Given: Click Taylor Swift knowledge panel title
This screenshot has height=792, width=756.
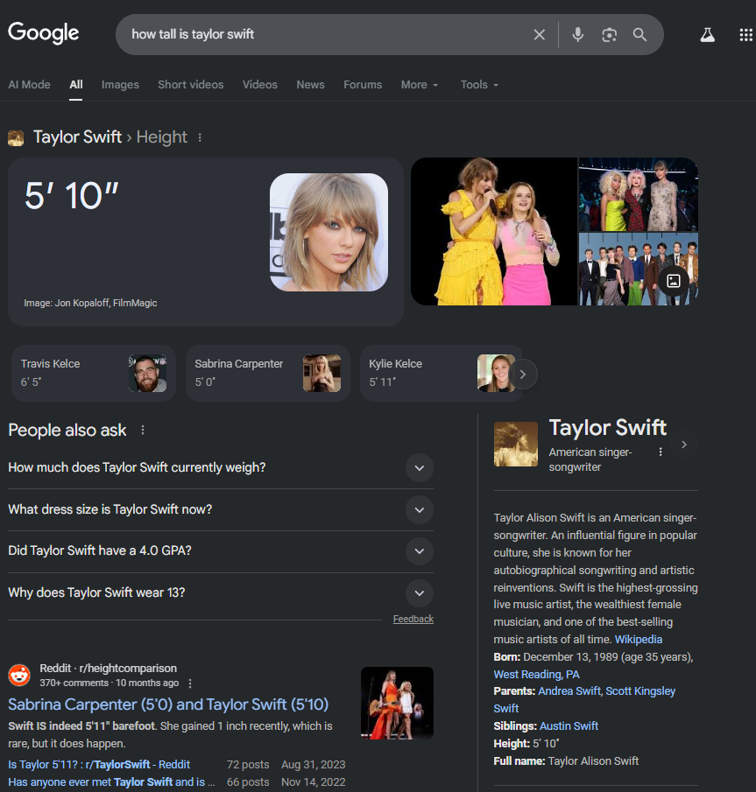Looking at the screenshot, I should (x=608, y=428).
